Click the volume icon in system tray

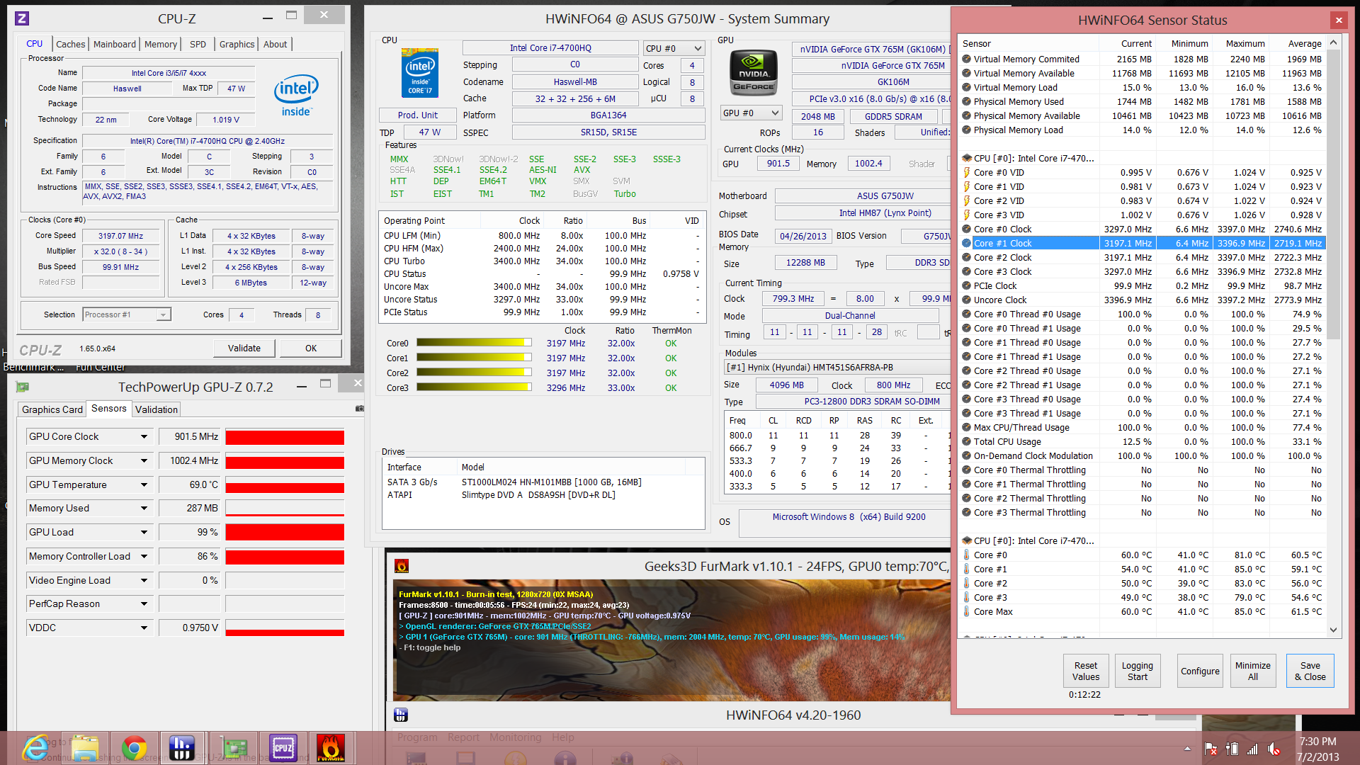tap(1273, 749)
